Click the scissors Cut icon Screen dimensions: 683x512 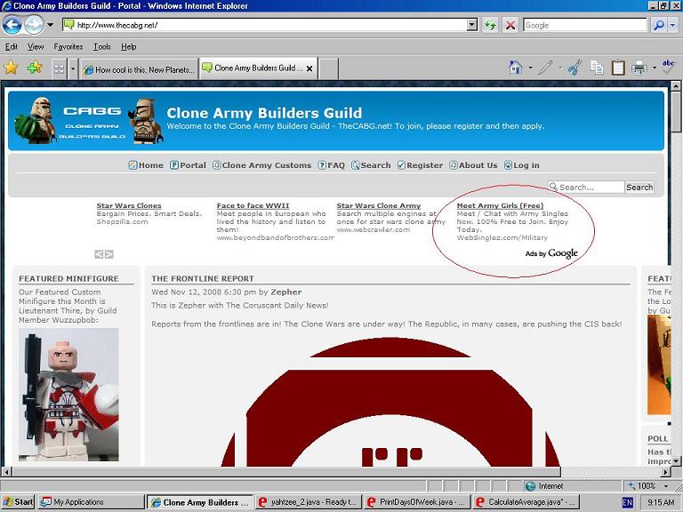pyautogui.click(x=575, y=68)
